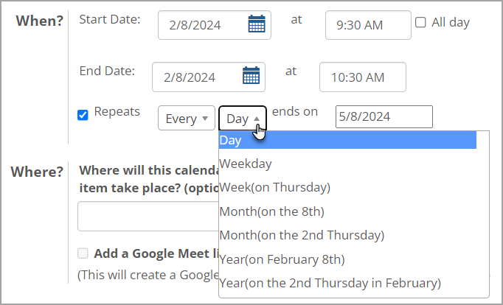The height and width of the screenshot is (305, 503).
Task: Select Year(on February 8th) option
Action: click(282, 259)
